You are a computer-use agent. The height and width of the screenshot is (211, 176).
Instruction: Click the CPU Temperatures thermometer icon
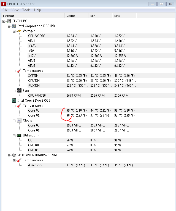19,106
